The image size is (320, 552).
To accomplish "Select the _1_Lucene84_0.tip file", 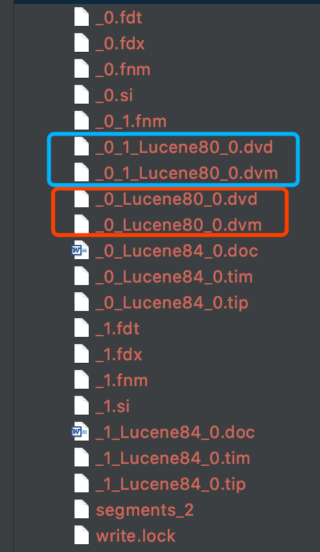I will (170, 484).
